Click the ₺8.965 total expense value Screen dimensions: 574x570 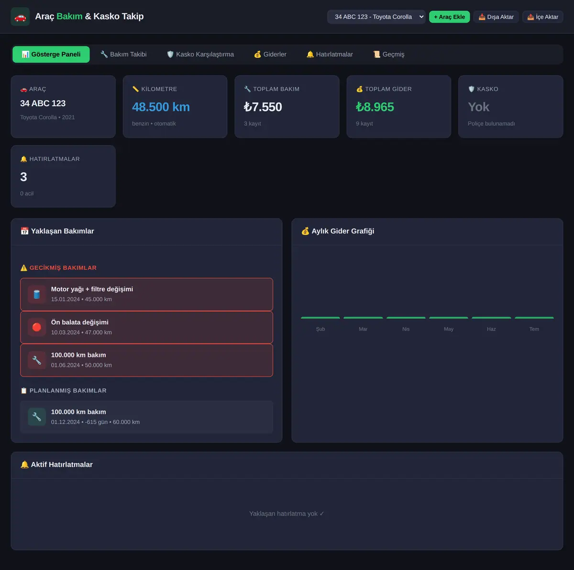(375, 107)
